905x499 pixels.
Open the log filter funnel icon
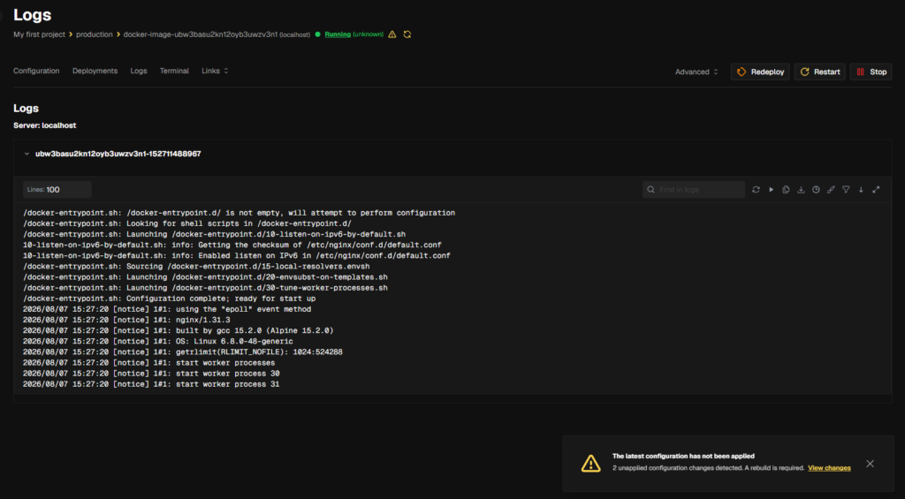point(846,189)
